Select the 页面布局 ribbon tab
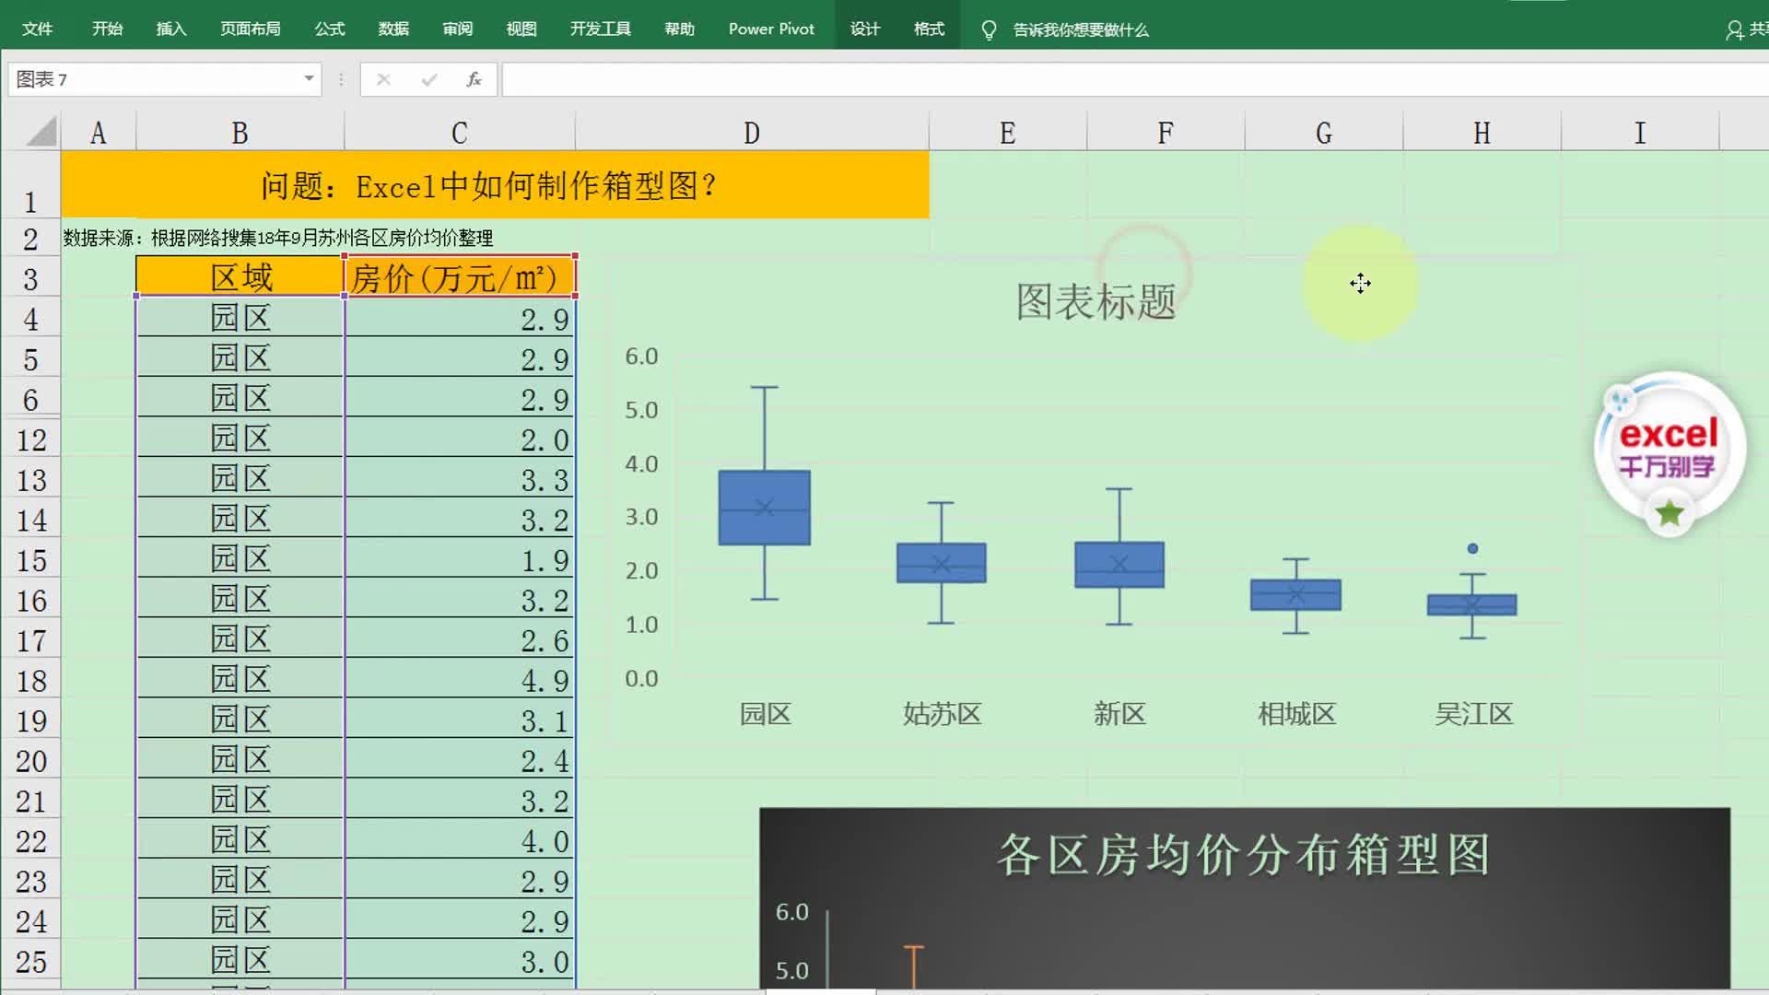Image resolution: width=1769 pixels, height=995 pixels. tap(251, 29)
